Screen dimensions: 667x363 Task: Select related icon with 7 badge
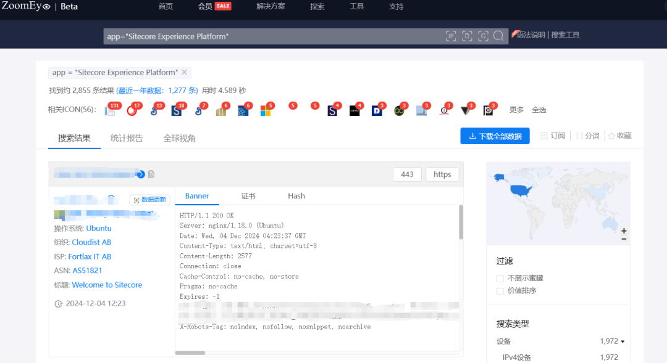[199, 111]
